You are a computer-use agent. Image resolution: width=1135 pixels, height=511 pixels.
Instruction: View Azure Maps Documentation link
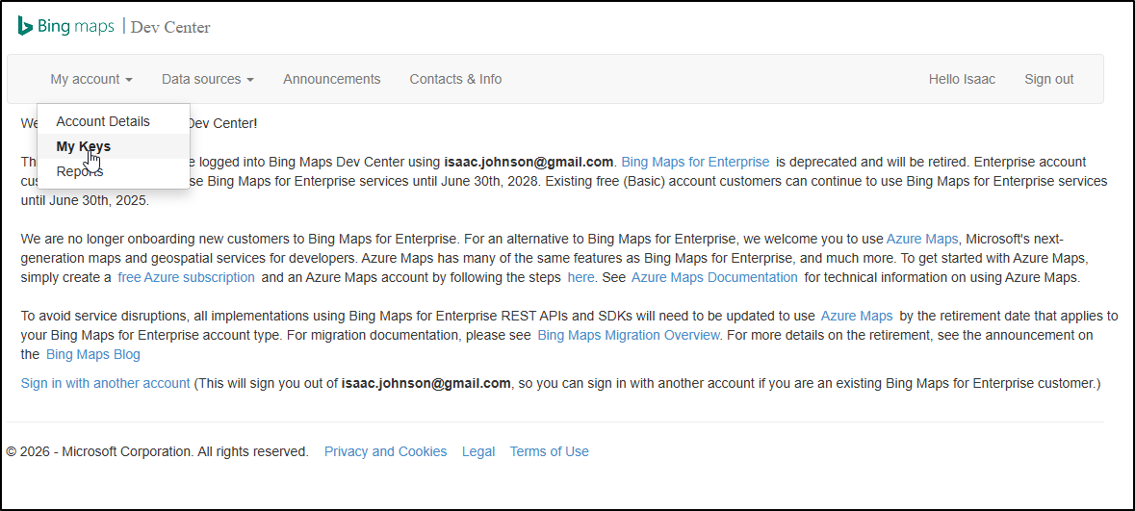pos(713,277)
